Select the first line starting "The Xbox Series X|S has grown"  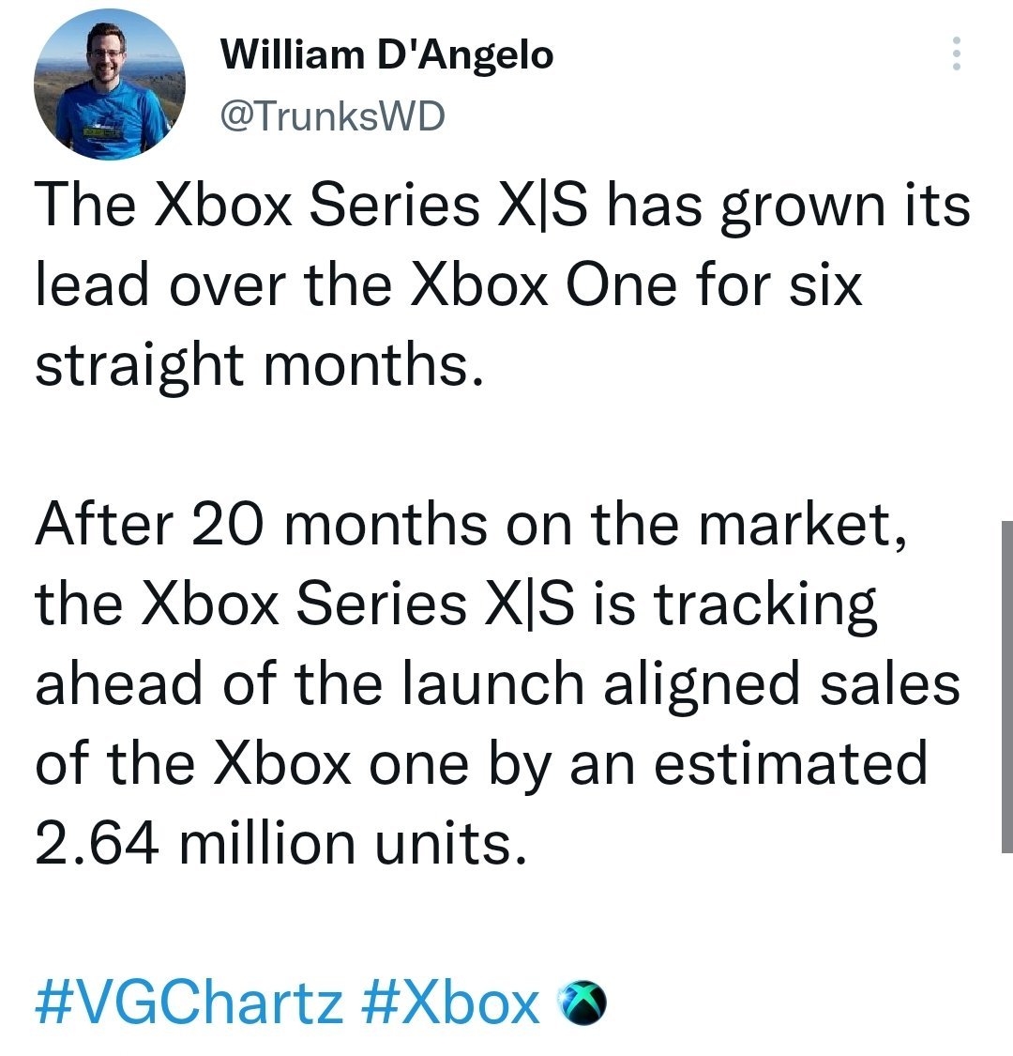coord(502,206)
